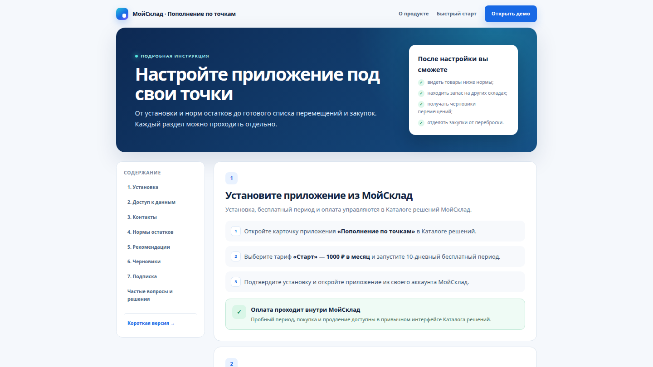Screen dimensions: 653x367
Task: Click heading 'Настройте приложение под свои точки'
Action: pos(258,84)
